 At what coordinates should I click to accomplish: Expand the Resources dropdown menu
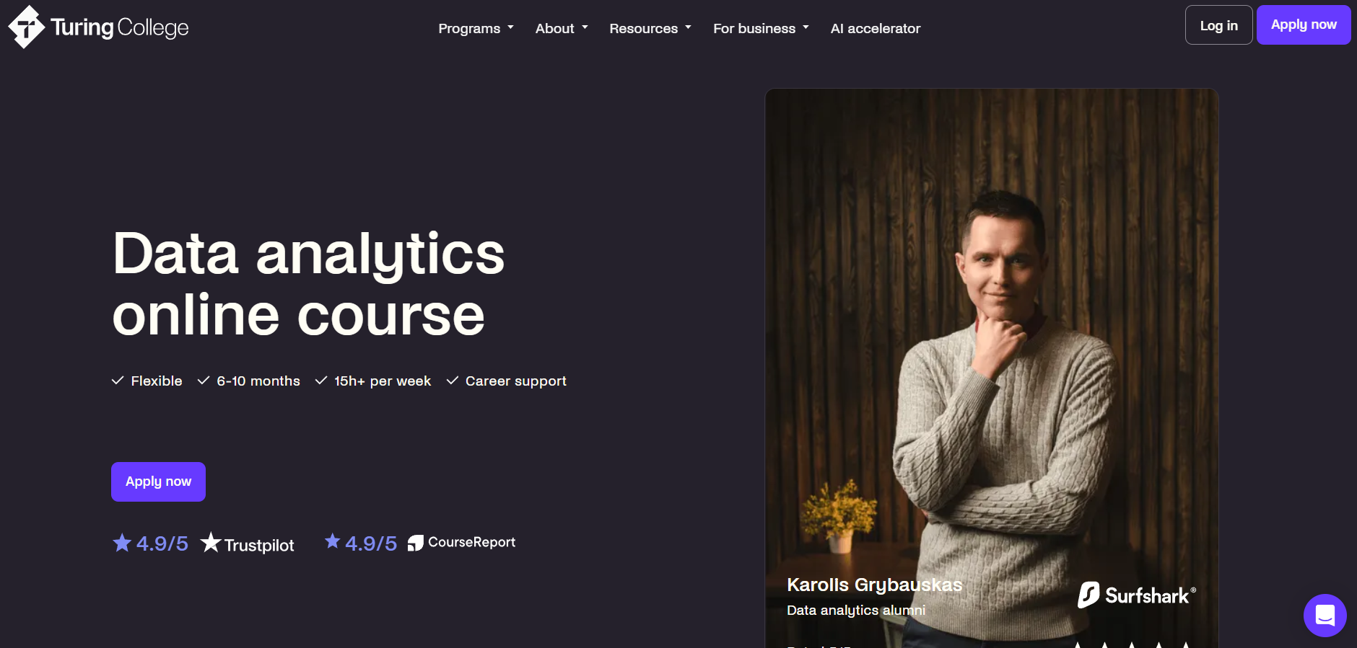point(650,28)
